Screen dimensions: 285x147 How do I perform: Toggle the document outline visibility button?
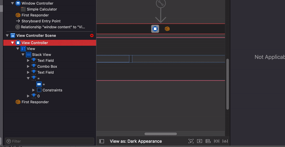(x=102, y=141)
